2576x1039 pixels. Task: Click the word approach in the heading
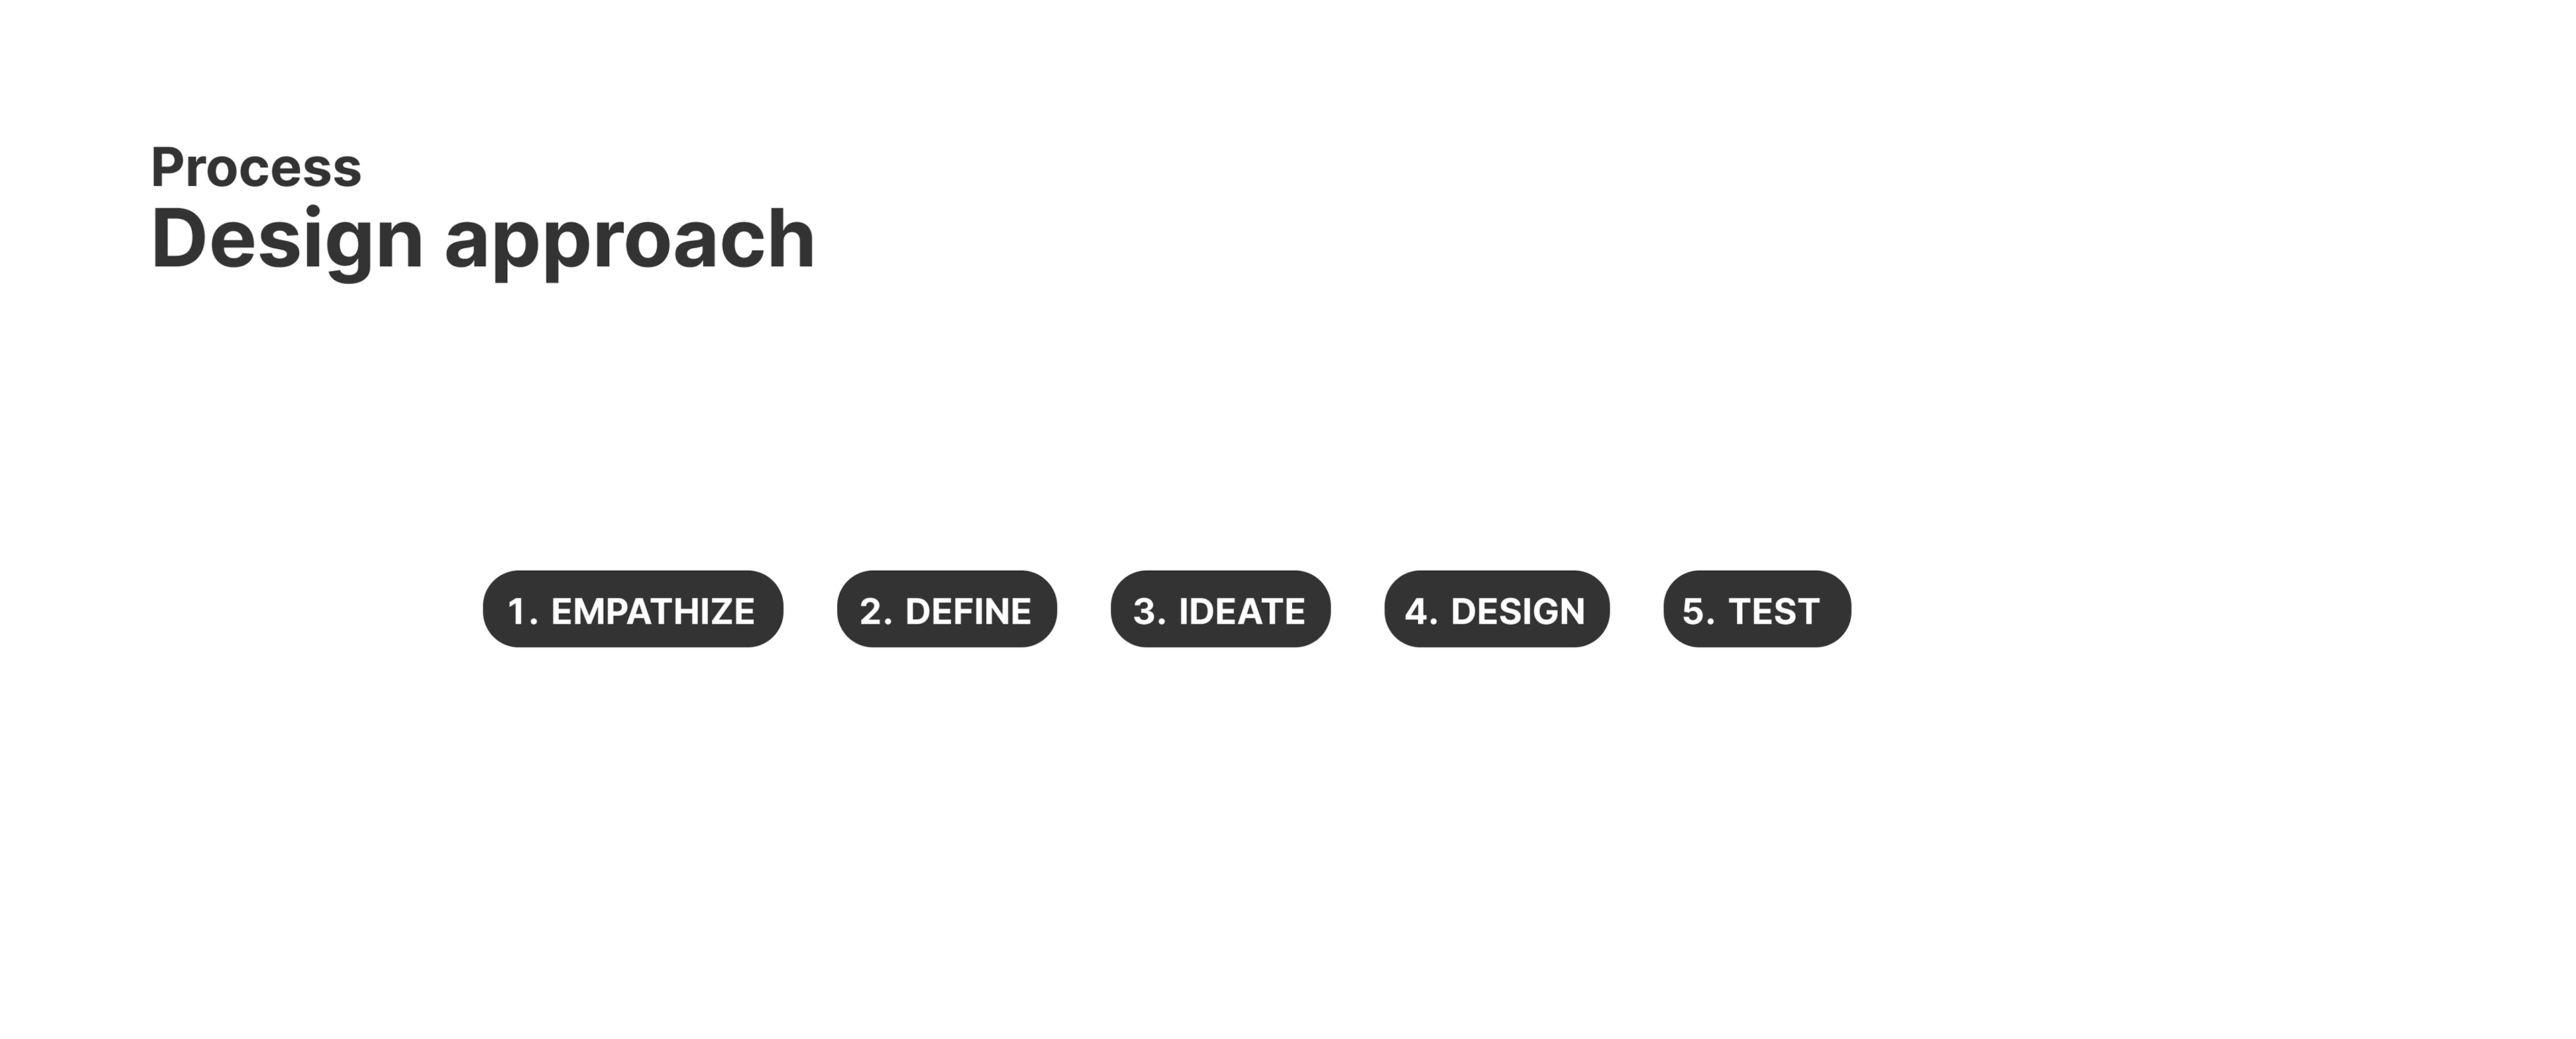[x=630, y=243]
